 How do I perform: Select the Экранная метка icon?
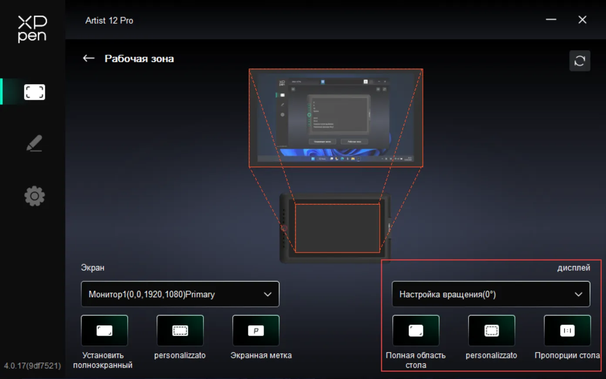coord(256,331)
